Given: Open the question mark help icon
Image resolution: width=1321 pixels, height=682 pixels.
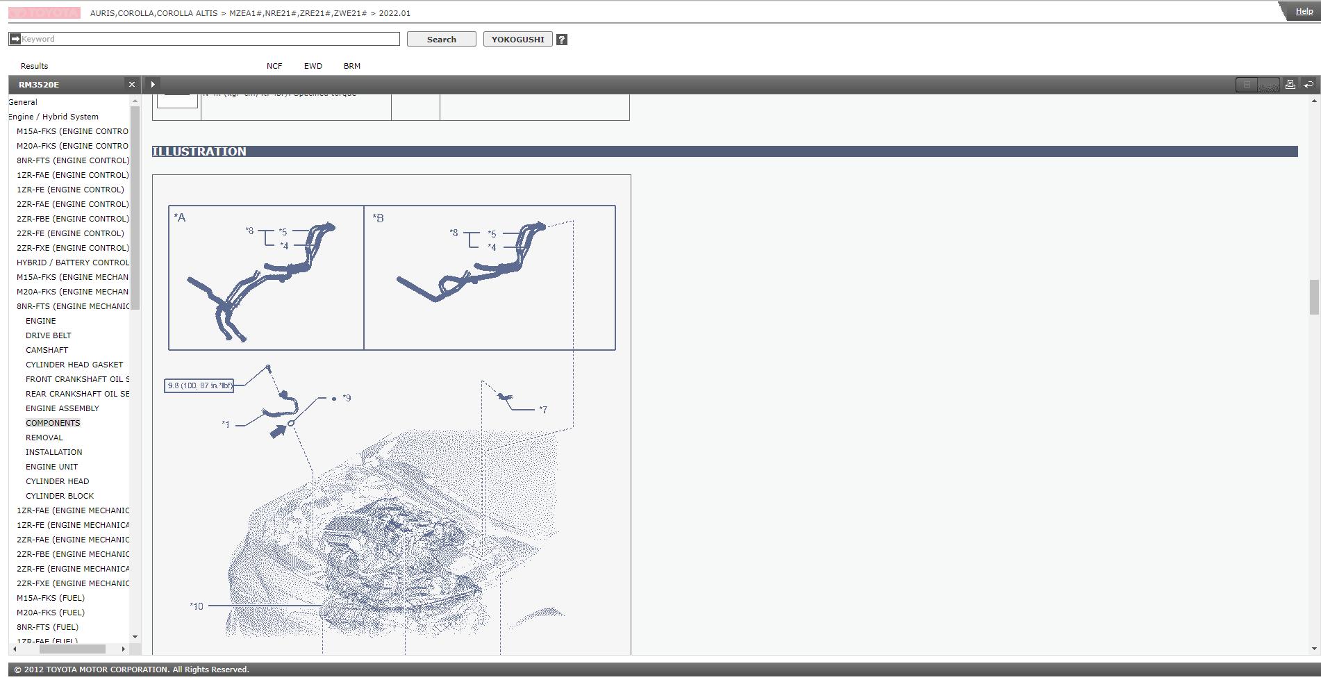Looking at the screenshot, I should (562, 40).
